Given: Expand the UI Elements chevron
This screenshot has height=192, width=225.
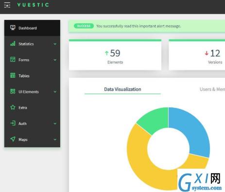Looking at the screenshot, I should (55, 92).
